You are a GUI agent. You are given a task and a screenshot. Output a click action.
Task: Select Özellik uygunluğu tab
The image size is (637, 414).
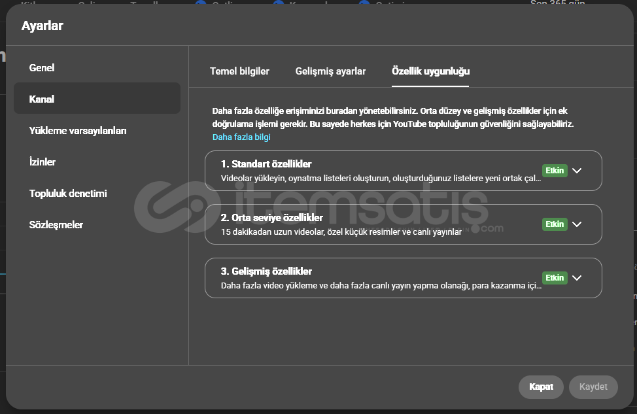click(430, 71)
